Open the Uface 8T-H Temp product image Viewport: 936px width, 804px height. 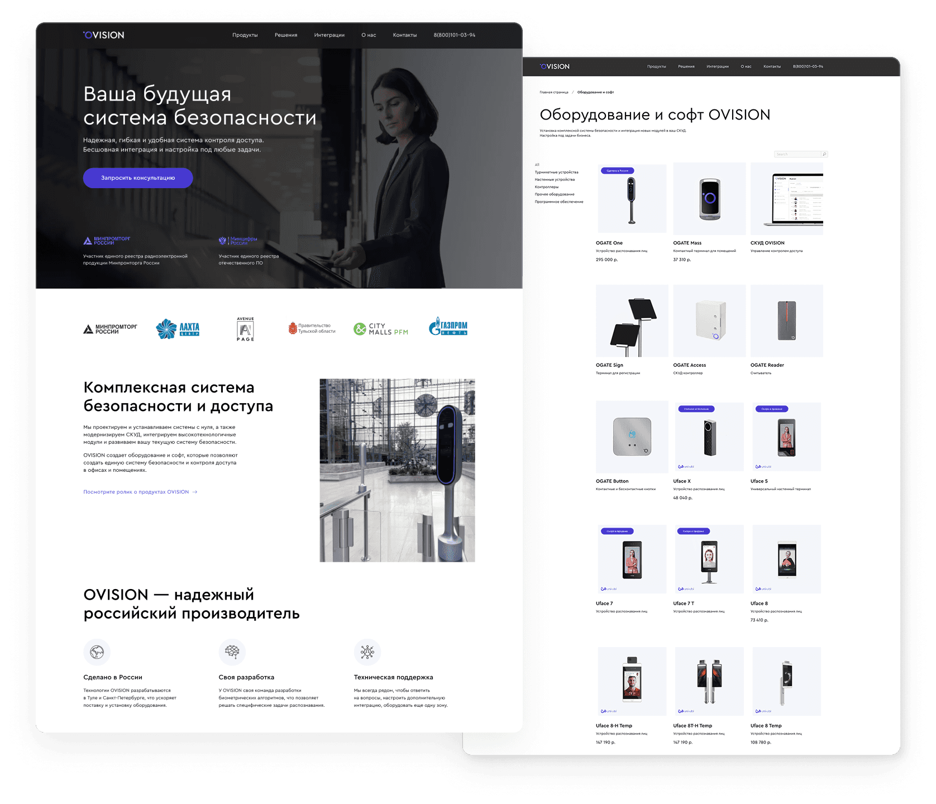tap(709, 681)
